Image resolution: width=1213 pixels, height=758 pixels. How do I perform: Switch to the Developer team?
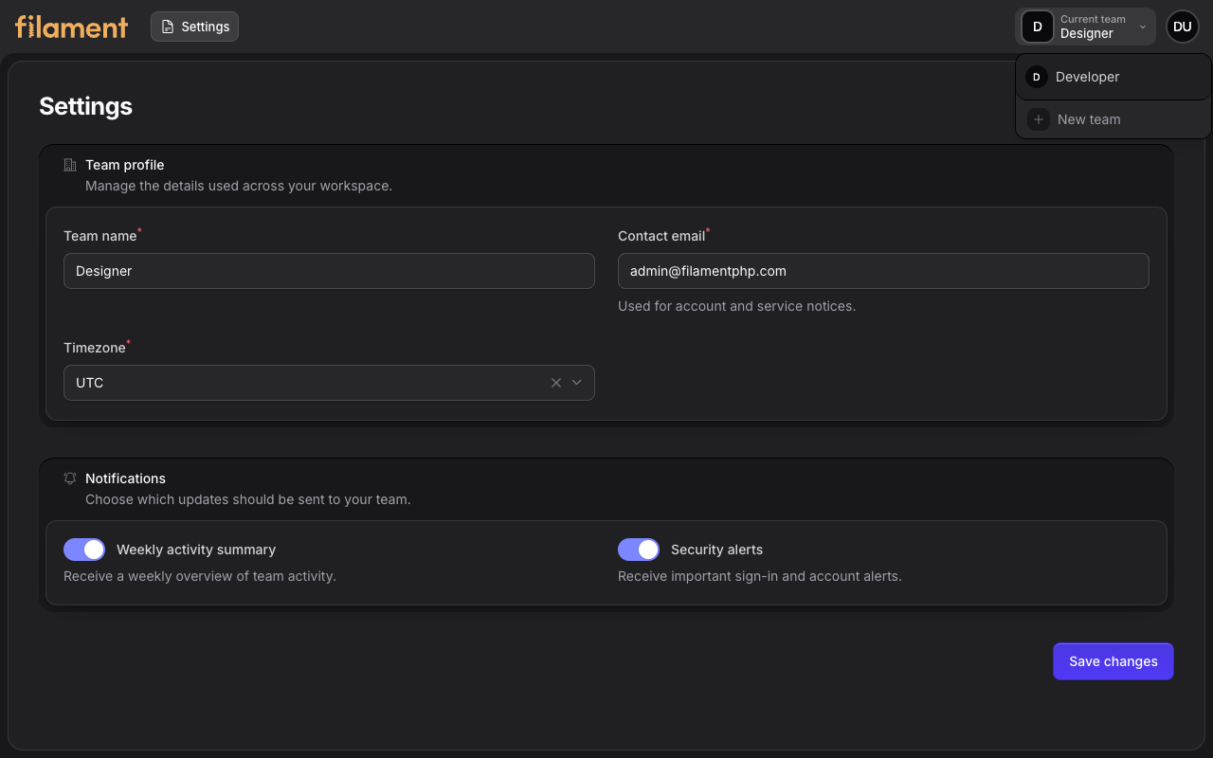point(1113,77)
